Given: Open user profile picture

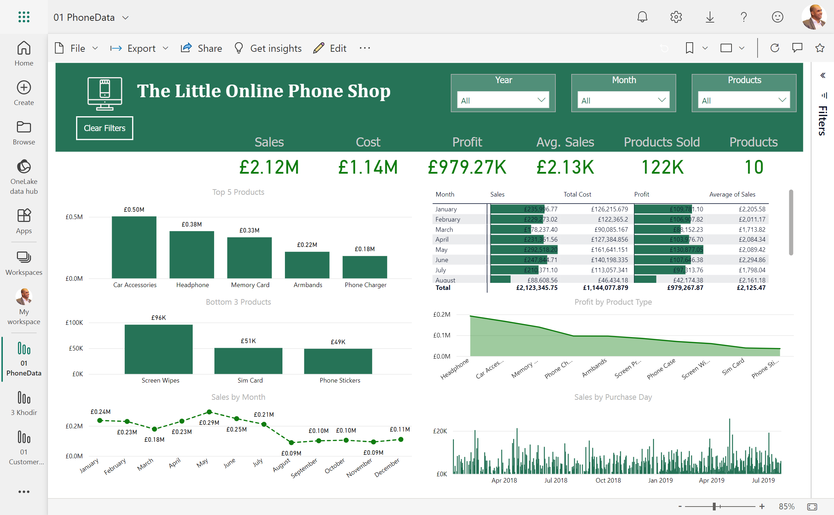Looking at the screenshot, I should 814,17.
